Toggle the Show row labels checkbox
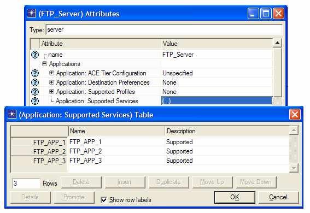 tap(103, 200)
